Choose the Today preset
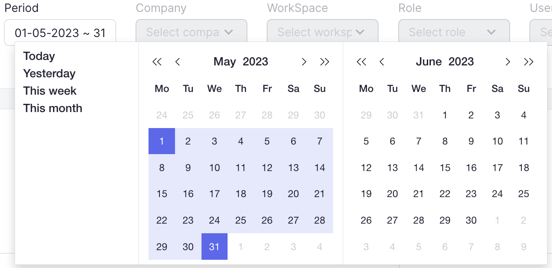This screenshot has height=268, width=552. pyautogui.click(x=39, y=56)
